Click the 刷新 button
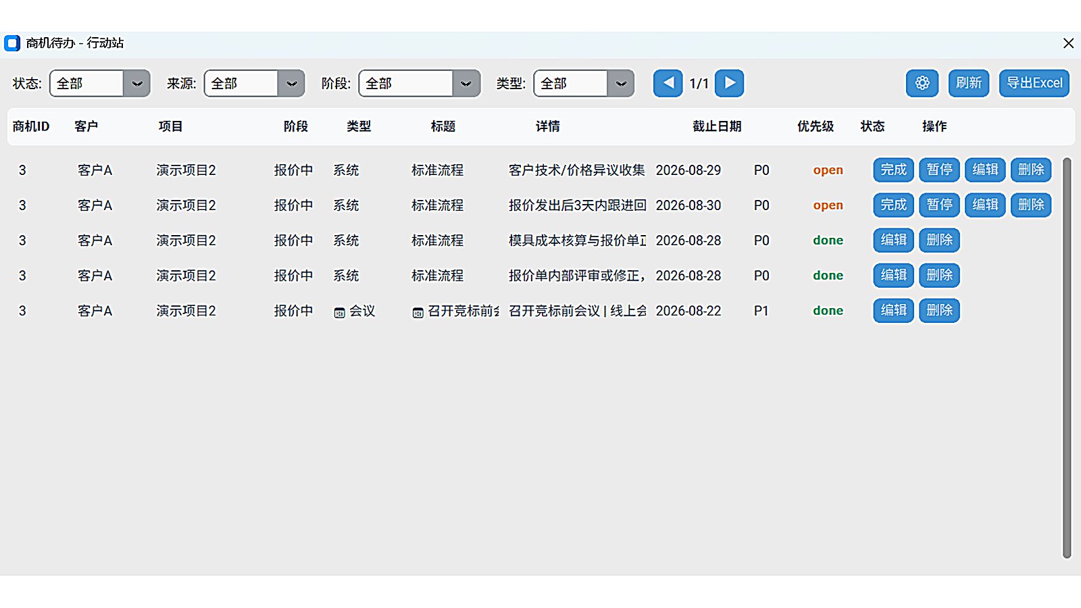This screenshot has height=608, width=1081. [969, 83]
